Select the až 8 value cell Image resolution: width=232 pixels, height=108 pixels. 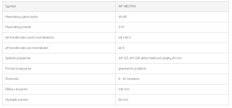(172, 48)
